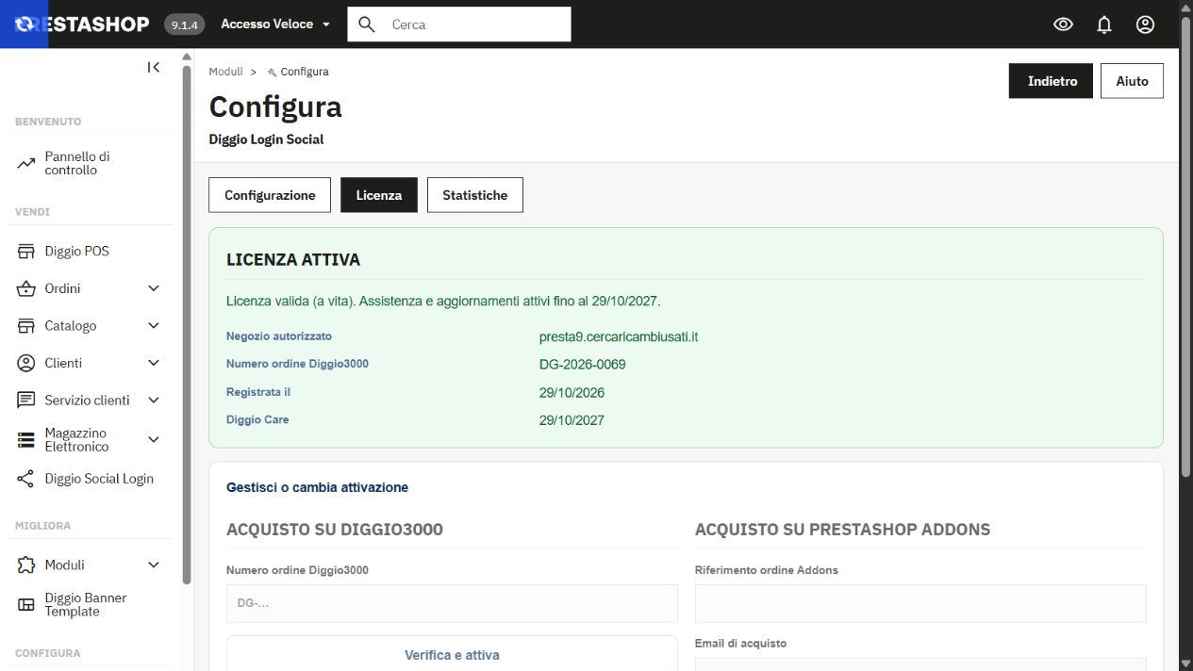Click the Ordini basket icon
Screen dimensions: 1193x671
coord(26,288)
